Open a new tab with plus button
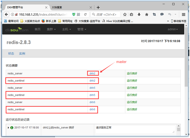This screenshot has width=190, height=138. (x=98, y=7)
